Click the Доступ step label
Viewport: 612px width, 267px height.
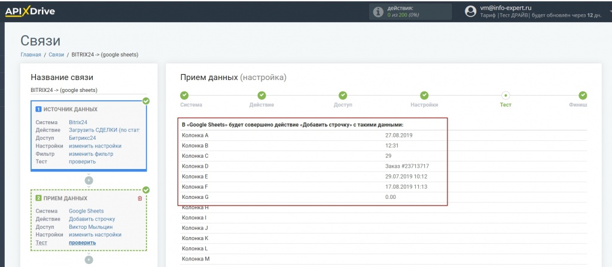[343, 105]
